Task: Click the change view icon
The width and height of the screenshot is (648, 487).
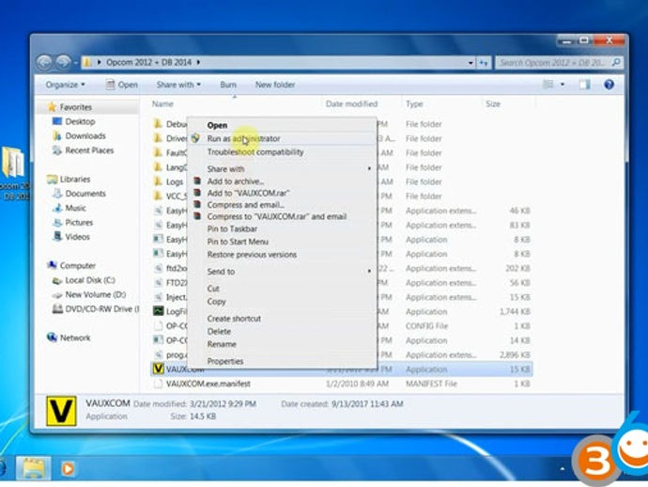Action: pos(548,85)
